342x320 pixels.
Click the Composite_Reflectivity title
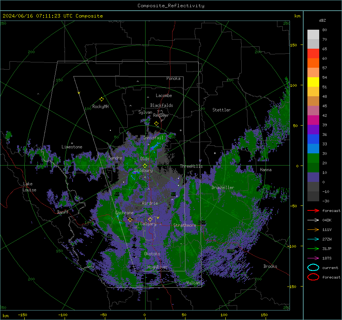171,6
